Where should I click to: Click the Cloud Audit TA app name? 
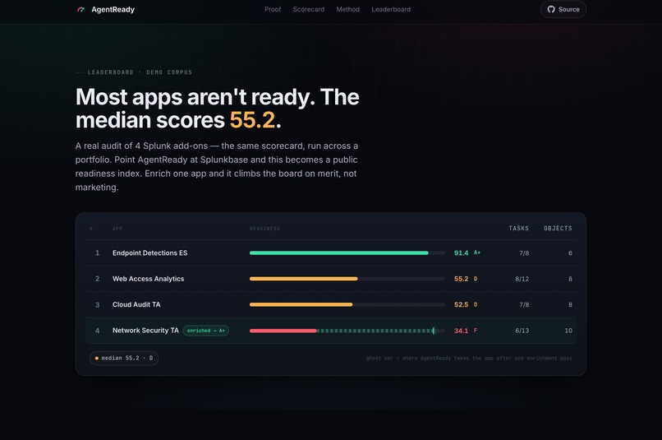point(136,304)
